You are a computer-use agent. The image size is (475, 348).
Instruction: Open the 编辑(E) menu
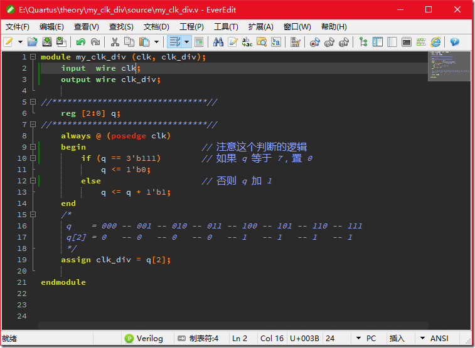tap(51, 27)
